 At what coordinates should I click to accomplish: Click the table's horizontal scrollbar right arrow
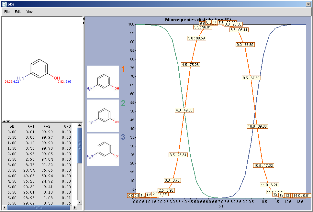[x=74, y=207]
